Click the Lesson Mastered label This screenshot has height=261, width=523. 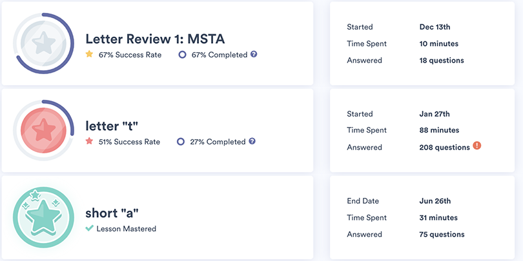pyautogui.click(x=127, y=229)
